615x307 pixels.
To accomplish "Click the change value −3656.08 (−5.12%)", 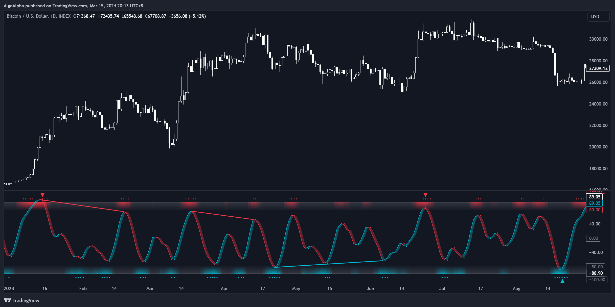I will (187, 16).
